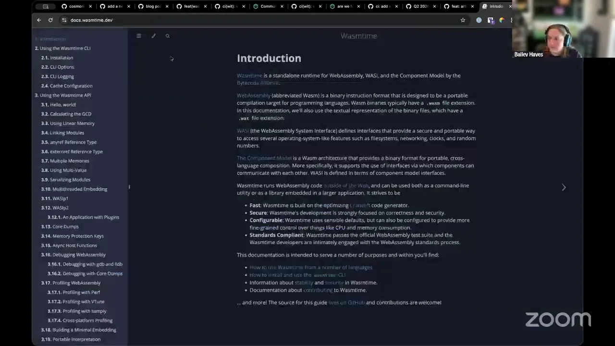Viewport: 615px width, 346px height.
Task: Follow the 'WebAssembly' link
Action: pos(254,96)
